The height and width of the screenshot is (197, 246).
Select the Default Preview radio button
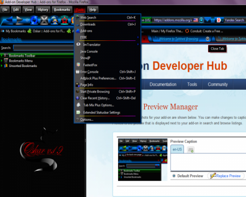[174, 176]
